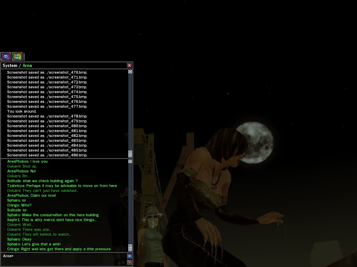The height and width of the screenshot is (267, 357).
Task: Click the orange triangle resize handle icon
Action: 129,262
